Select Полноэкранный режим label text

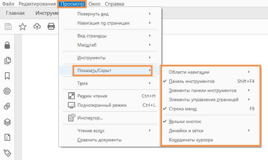(102, 105)
